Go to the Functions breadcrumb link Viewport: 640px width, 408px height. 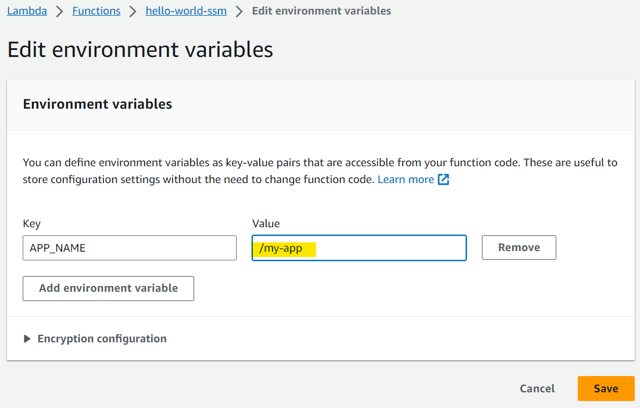(x=96, y=11)
